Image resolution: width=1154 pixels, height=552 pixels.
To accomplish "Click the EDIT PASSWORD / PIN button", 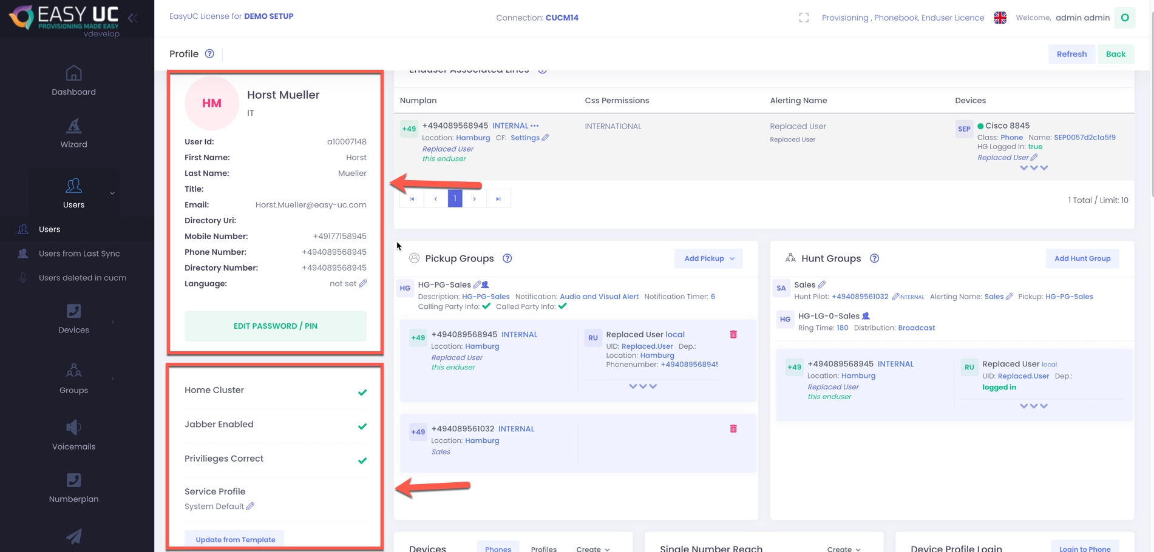I will click(275, 326).
